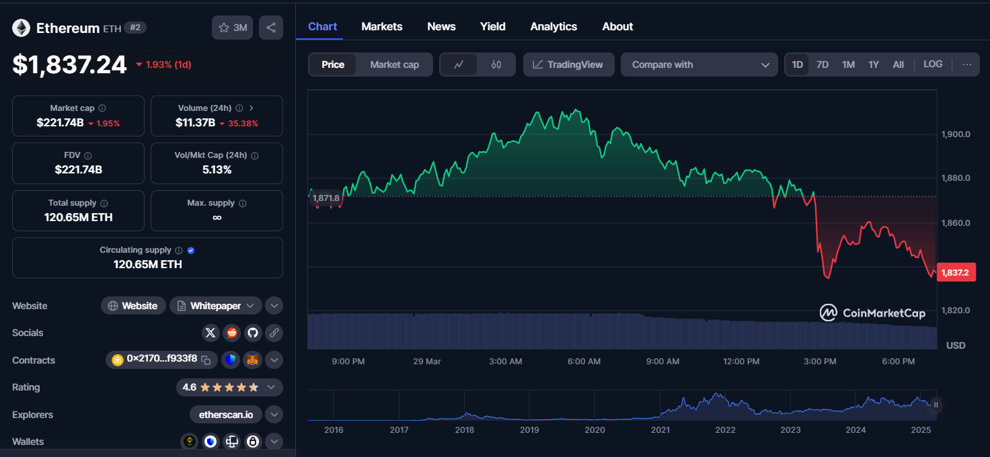Open the blue shield wallet icon in Wallets
The image size is (990, 457).
tap(211, 442)
